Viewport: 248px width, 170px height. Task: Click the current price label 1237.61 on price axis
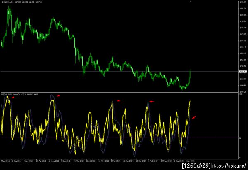243,72
